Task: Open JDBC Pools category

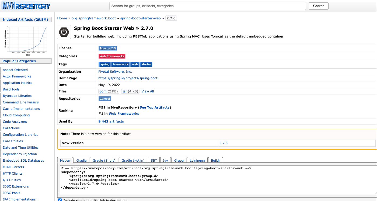Action: point(12,193)
